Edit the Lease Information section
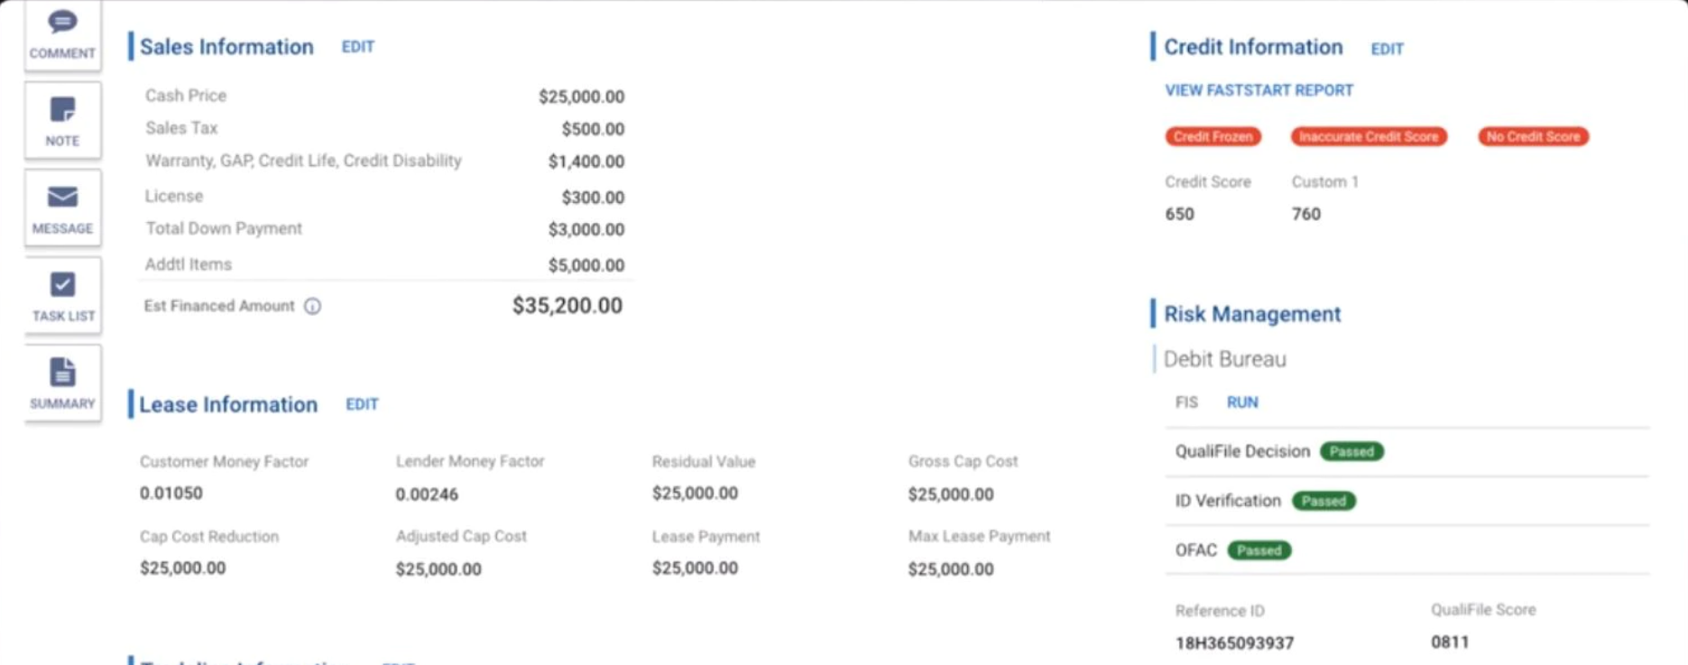This screenshot has height=665, width=1688. point(362,404)
